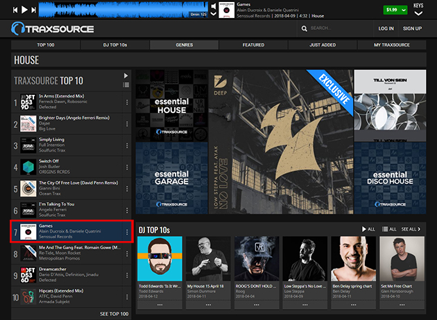Click Sensual Records label in player info
The width and height of the screenshot is (437, 320).
(253, 16)
